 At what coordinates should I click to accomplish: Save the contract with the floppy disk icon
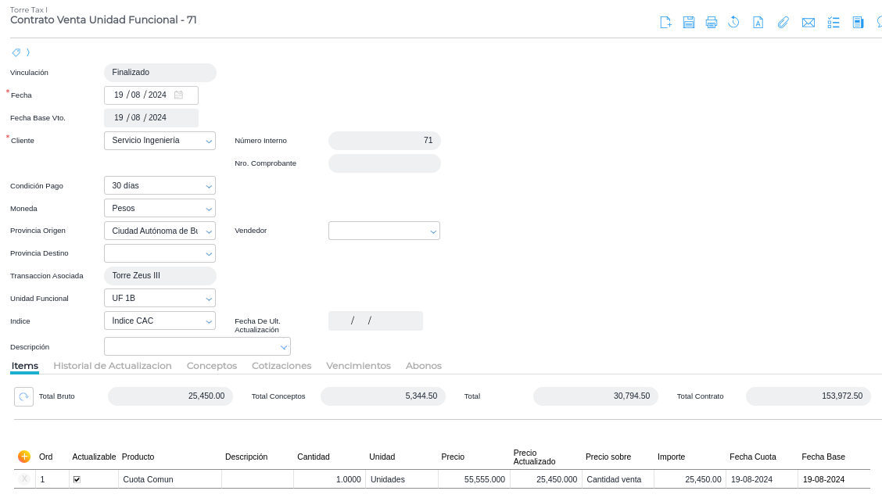[x=688, y=22]
